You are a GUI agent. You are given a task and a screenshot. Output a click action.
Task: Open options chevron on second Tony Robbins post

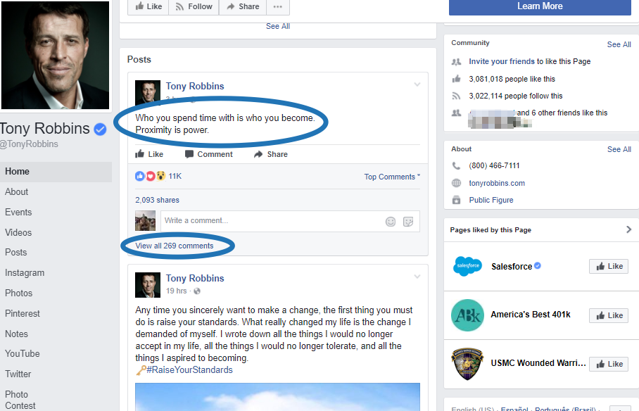417,277
